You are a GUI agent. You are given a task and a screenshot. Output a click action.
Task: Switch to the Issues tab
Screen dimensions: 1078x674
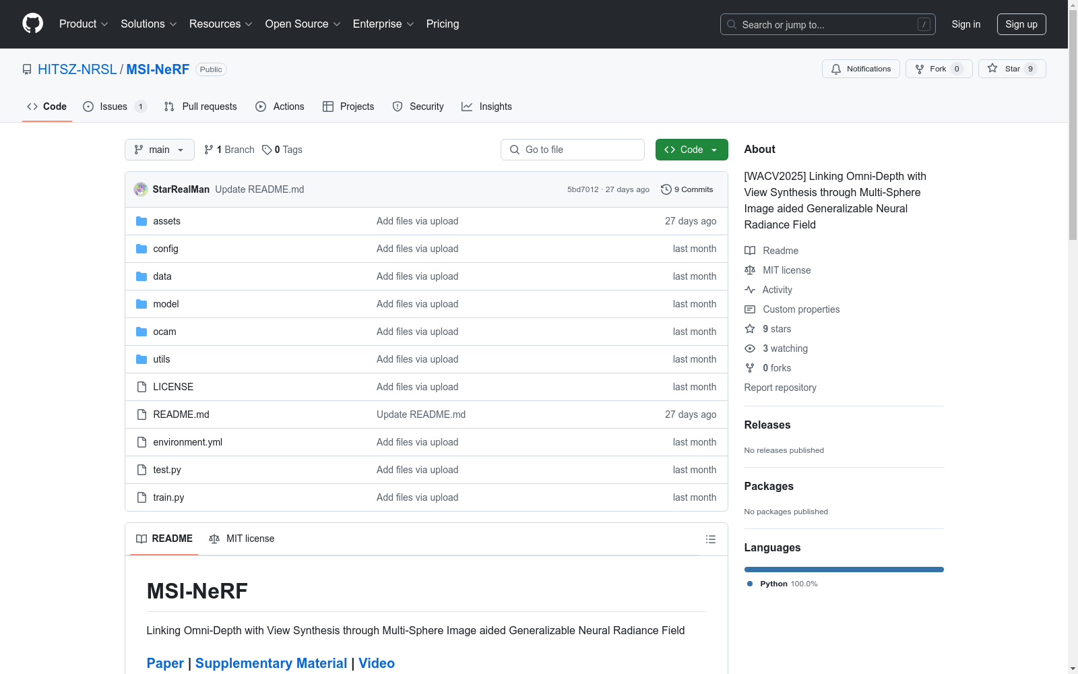tap(115, 106)
